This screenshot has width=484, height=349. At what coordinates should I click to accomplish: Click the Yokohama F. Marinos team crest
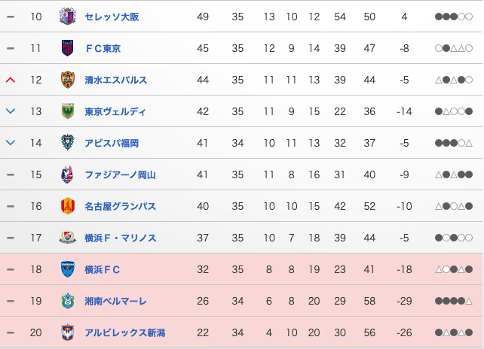(68, 238)
